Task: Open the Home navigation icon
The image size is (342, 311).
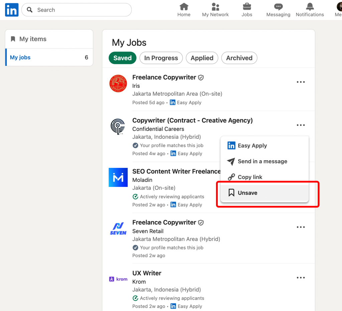Action: point(184,7)
